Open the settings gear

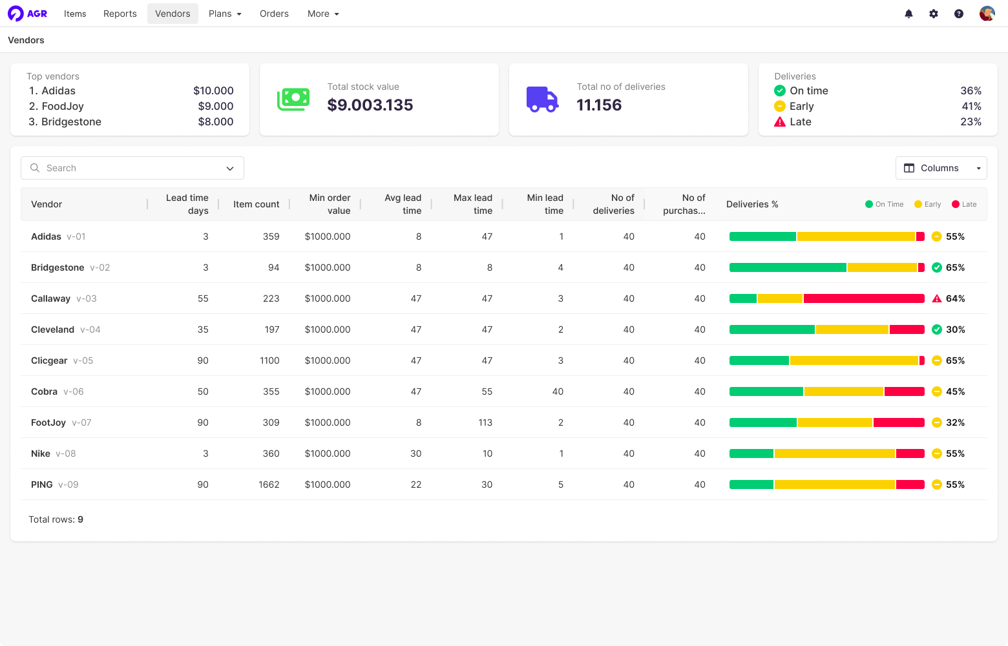pyautogui.click(x=934, y=14)
